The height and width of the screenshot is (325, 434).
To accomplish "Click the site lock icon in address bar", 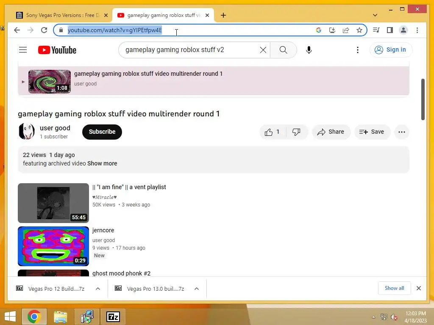I will 61,30.
